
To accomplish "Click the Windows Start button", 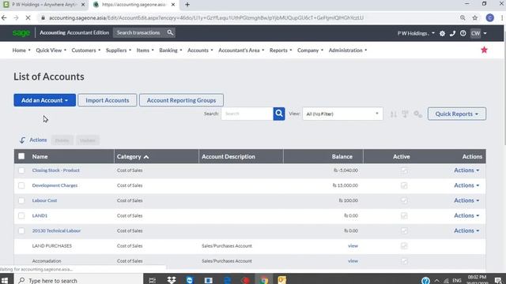I will coord(5,280).
